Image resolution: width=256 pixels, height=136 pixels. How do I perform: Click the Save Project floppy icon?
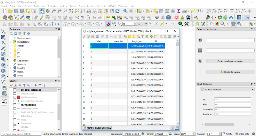click(x=16, y=11)
